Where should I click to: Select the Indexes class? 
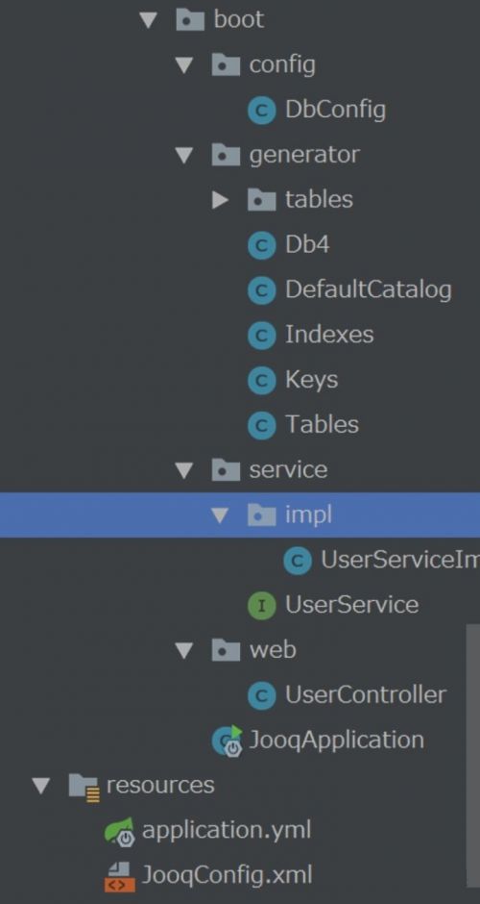tap(311, 335)
